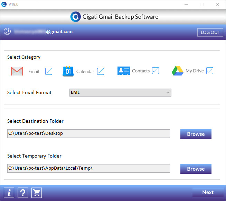Image resolution: width=226 pixels, height=201 pixels.
Task: Click the V19.0 version text
Action: click(13, 4)
